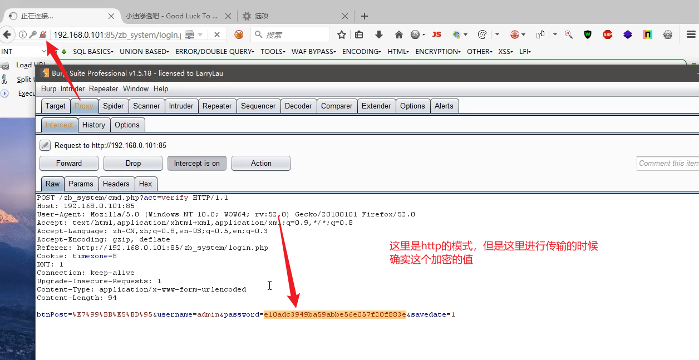Click the red circular face extension icon
Image resolution: width=699 pixels, height=360 pixels.
pyautogui.click(x=515, y=34)
